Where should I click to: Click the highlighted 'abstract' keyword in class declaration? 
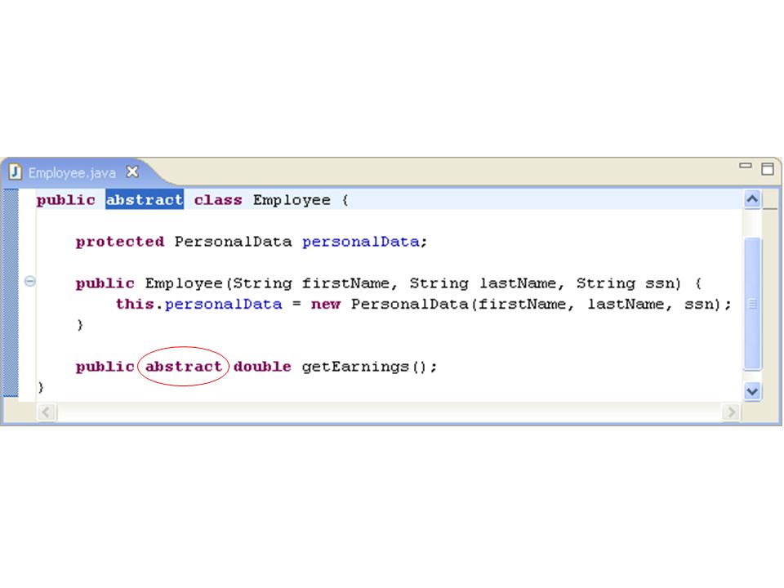[x=145, y=199]
